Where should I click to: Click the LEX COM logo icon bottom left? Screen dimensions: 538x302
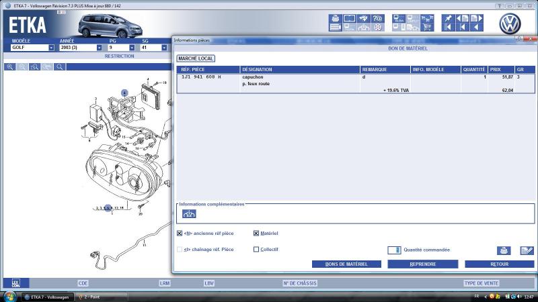pos(16,283)
